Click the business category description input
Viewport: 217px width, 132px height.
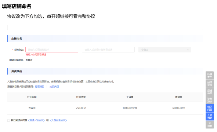pos(108,49)
